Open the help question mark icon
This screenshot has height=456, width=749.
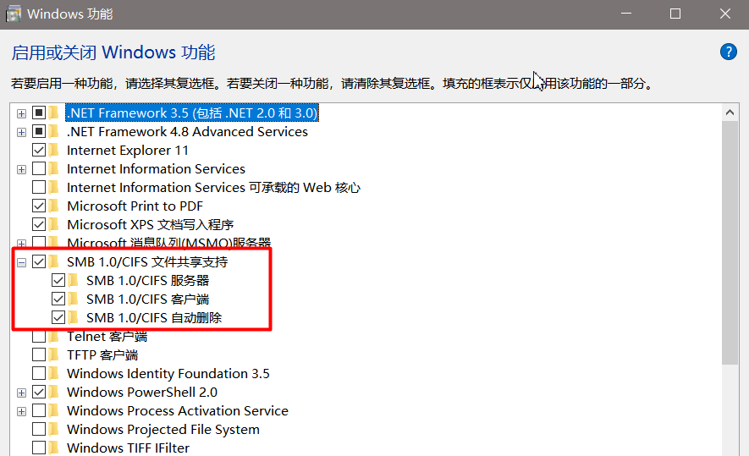click(x=728, y=52)
